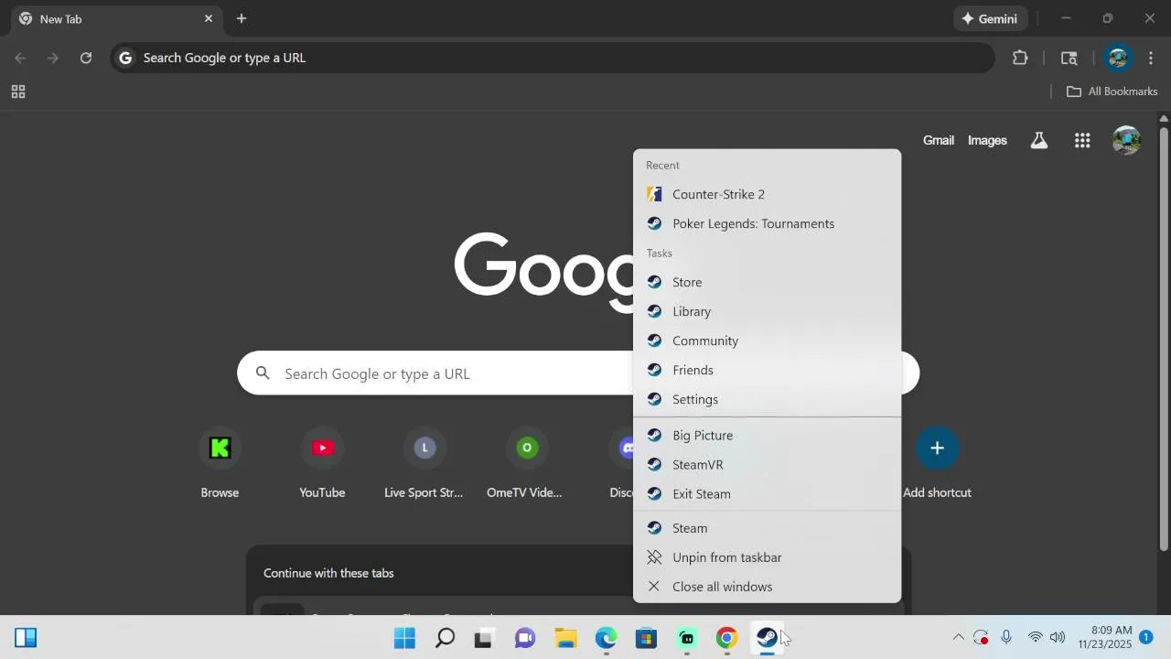The image size is (1171, 659).
Task: Click the microphone icon in the system tray
Action: [x=1006, y=637]
